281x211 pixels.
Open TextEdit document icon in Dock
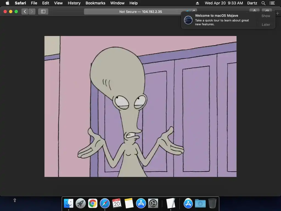[x=170, y=204]
